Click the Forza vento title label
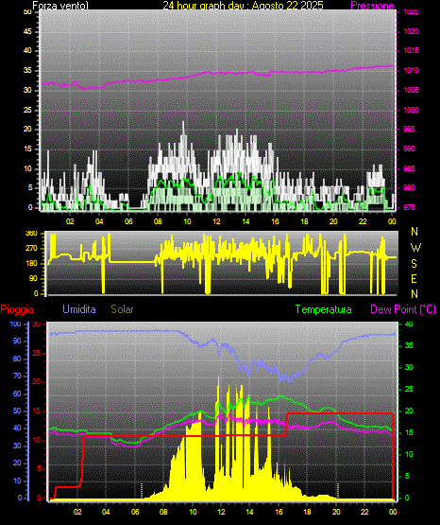Viewport: 440px width, 525px height. click(60, 6)
